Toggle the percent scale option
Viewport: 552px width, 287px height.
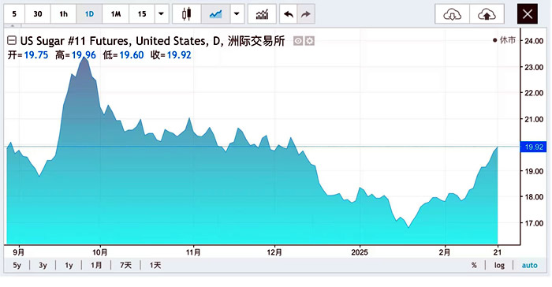(x=474, y=265)
